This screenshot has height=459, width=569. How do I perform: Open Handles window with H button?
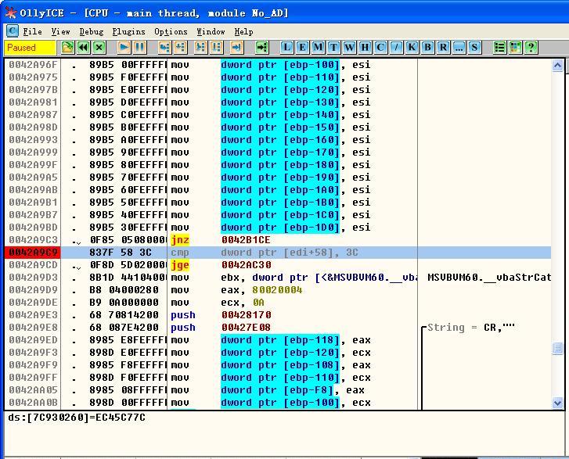tap(365, 48)
